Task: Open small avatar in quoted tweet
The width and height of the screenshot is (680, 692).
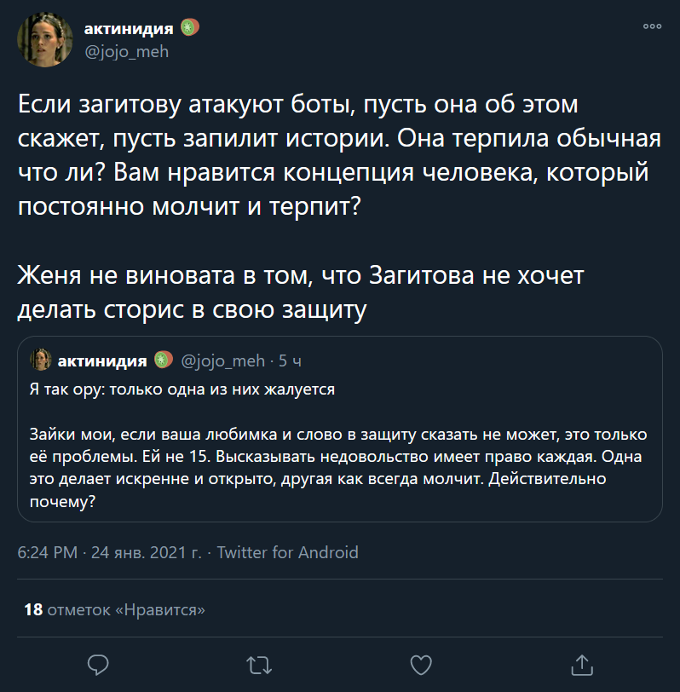Action: (40, 360)
